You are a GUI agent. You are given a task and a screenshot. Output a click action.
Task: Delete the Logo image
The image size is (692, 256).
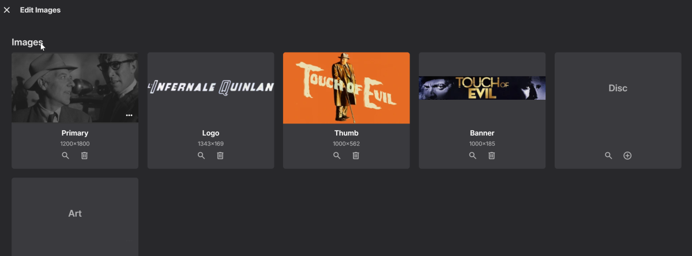point(220,156)
